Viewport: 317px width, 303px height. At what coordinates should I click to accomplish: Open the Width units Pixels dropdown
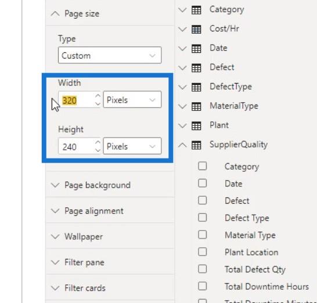tap(132, 99)
